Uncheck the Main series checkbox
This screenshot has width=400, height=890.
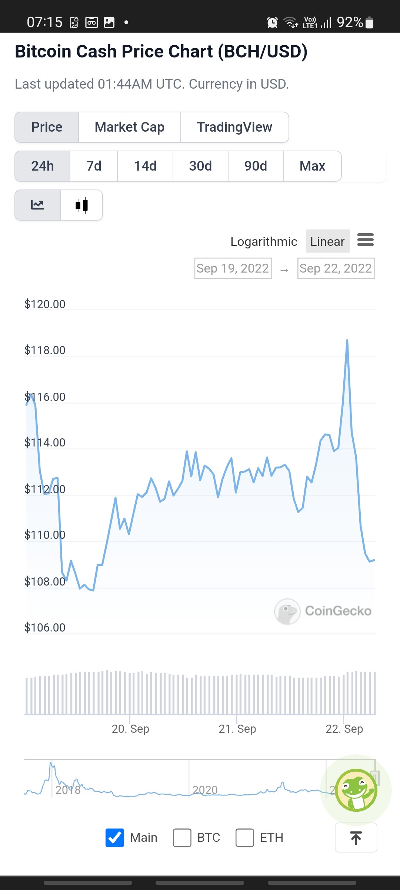click(x=115, y=838)
